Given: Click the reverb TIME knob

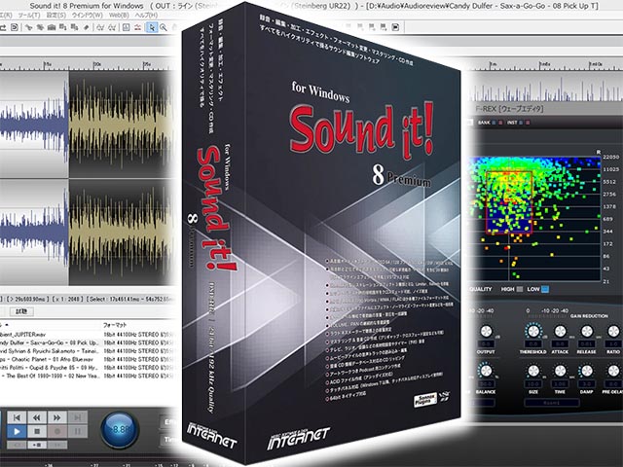Looking at the screenshot, I should pos(560,371).
